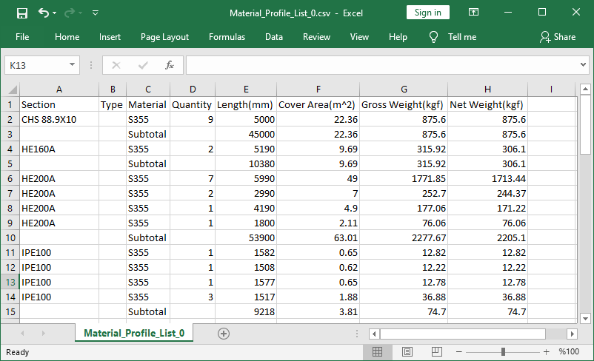Open the Page Layout ribbon tab
Image resolution: width=594 pixels, height=361 pixels.
[164, 37]
